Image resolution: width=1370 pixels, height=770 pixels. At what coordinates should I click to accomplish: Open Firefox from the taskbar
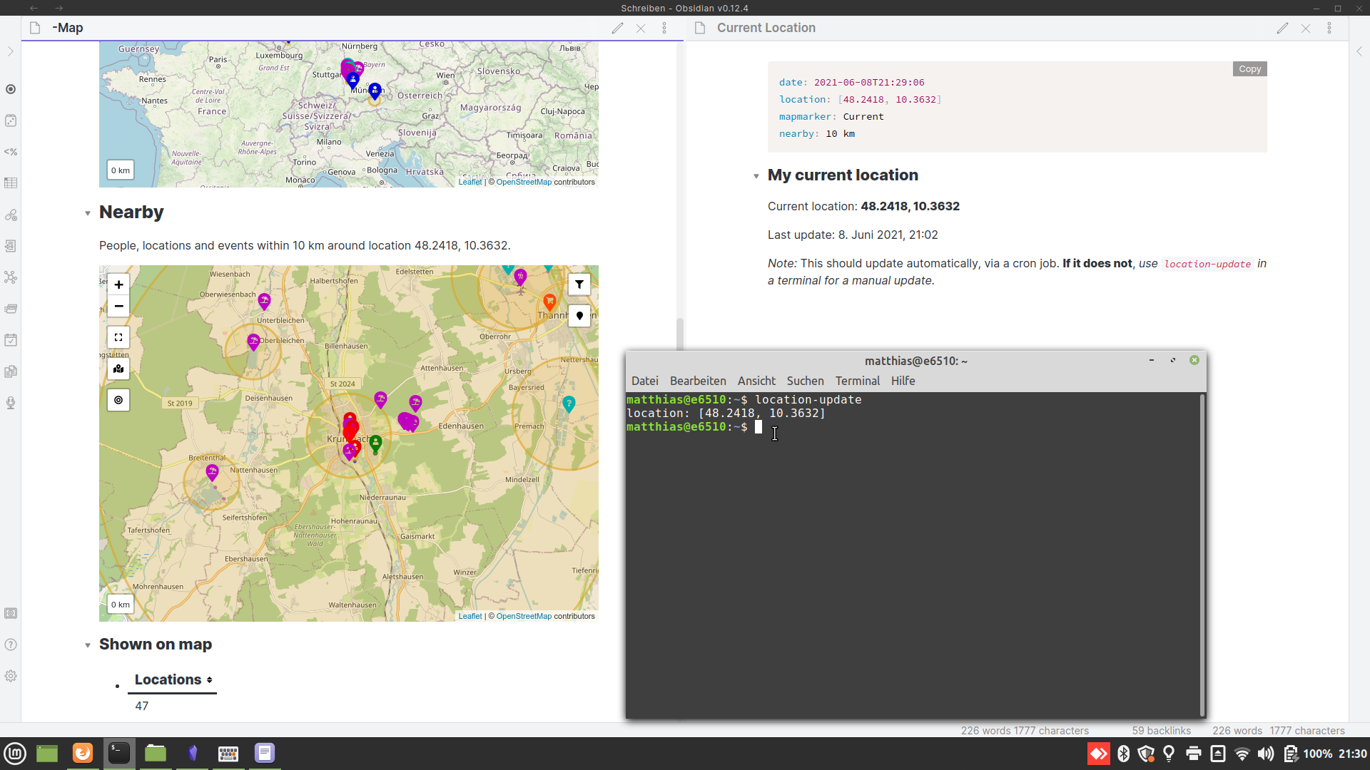82,753
